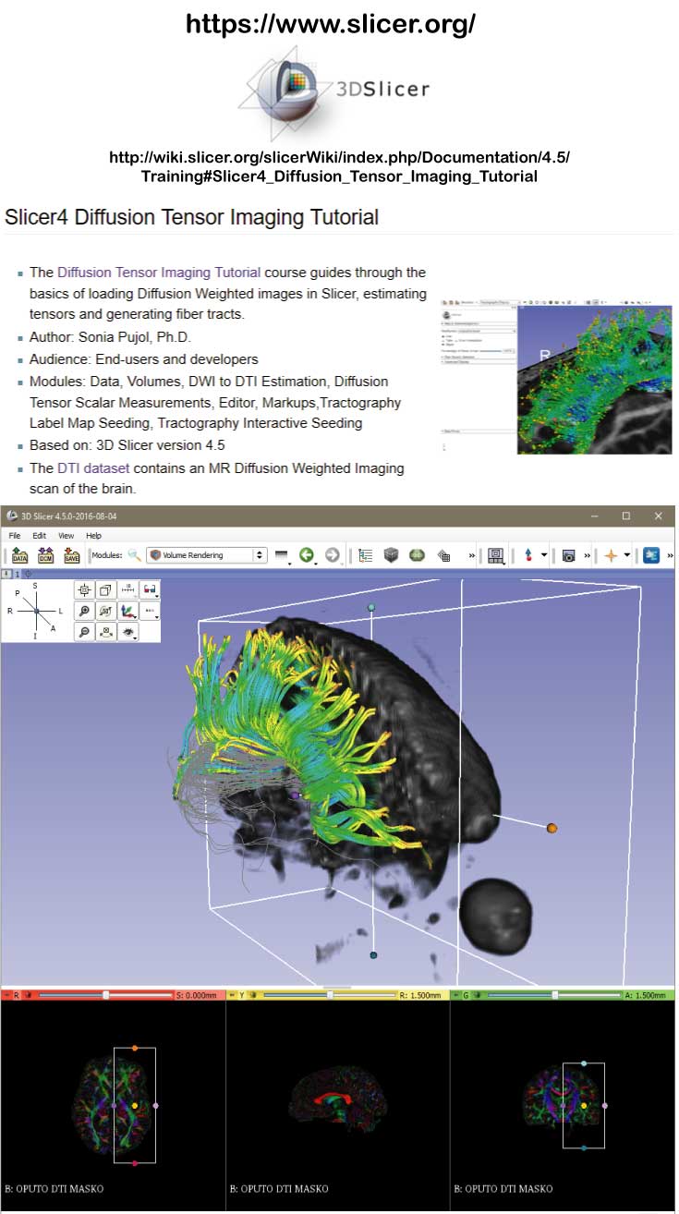The image size is (679, 1214).
Task: Click the teal ROI handle at box top
Action: 371,607
